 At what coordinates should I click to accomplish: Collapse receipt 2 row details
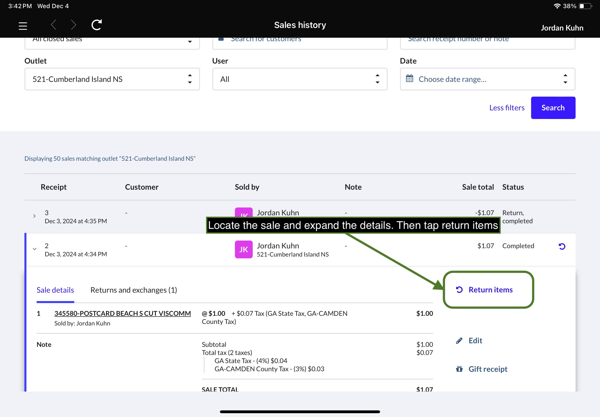(x=35, y=249)
